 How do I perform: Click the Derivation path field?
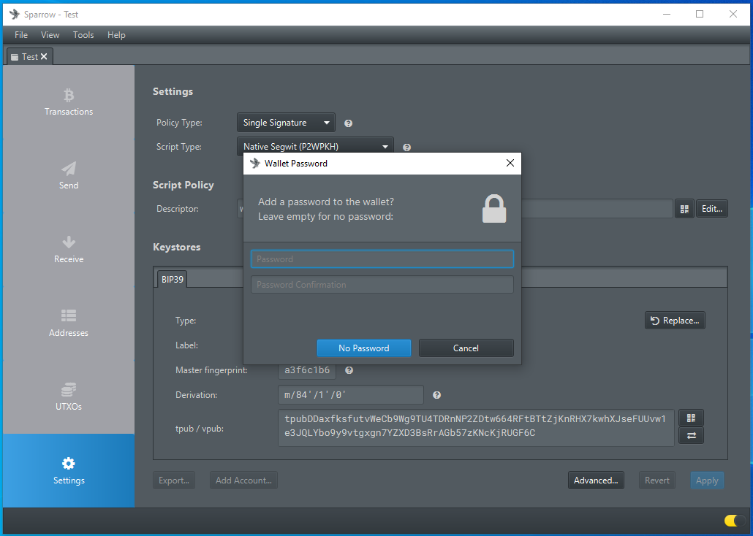351,395
